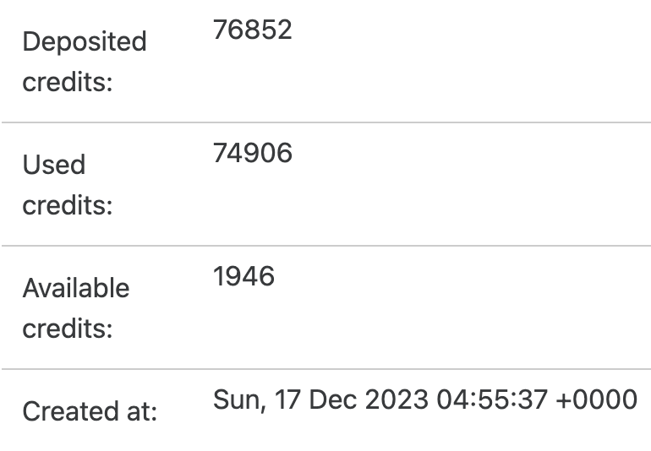This screenshot has width=651, height=451.
Task: Click the word 'Available' in third row
Action: point(76,287)
